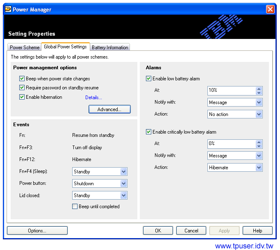Increase the low battery alarm percentage
Screen dimensions: 280x250
coord(259,89)
